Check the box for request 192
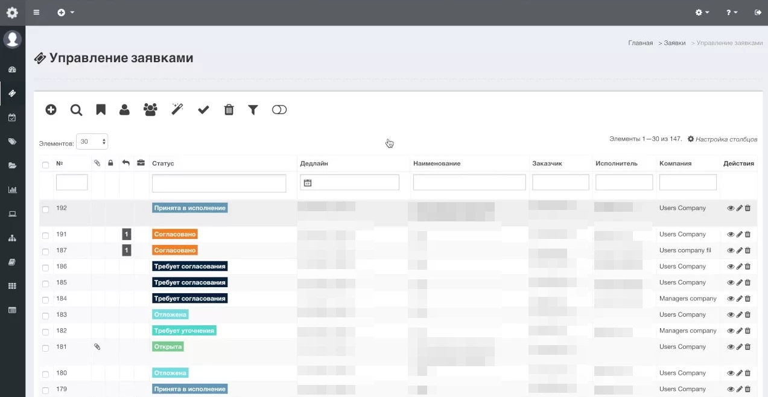Image resolution: width=768 pixels, height=397 pixels. pos(45,209)
